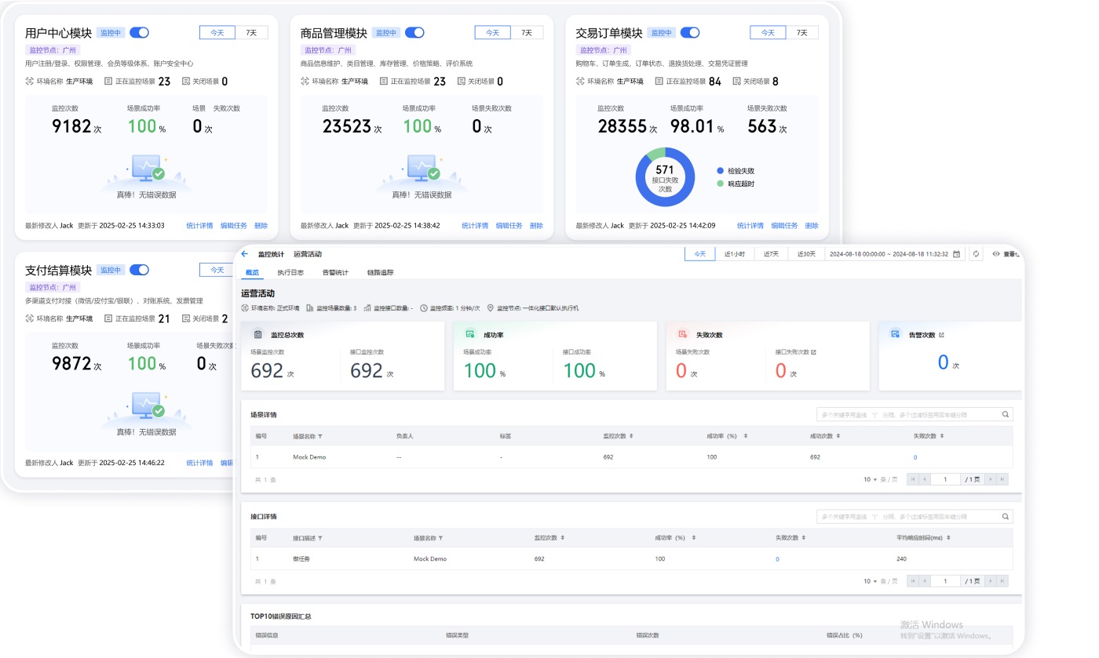
Task: Sort 接口详情 by 监控次数
Action: coord(562,538)
